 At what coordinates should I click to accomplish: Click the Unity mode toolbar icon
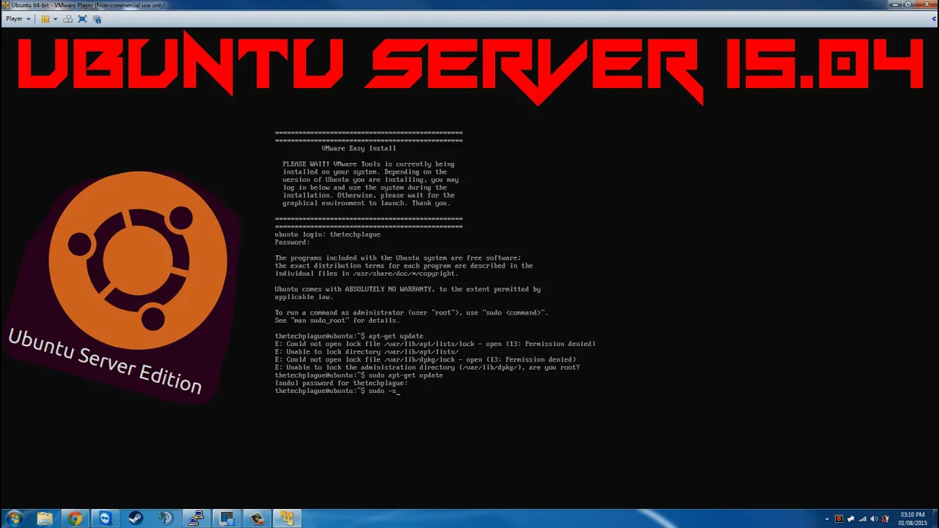pyautogui.click(x=97, y=19)
